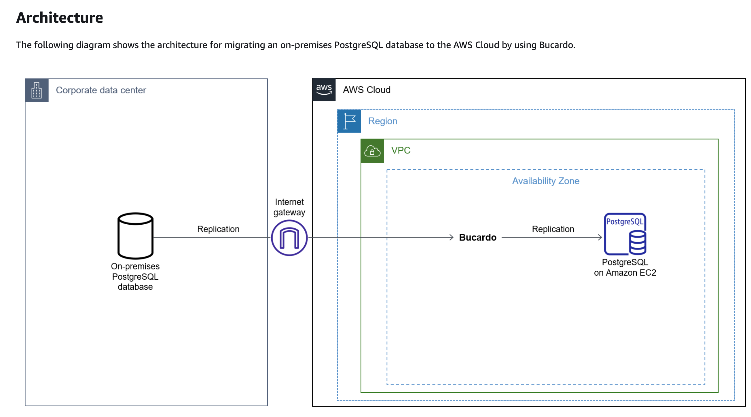Click the AWS logo icon

tap(324, 90)
